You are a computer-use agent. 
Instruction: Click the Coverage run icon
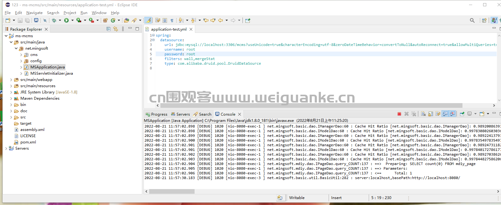tap(79, 20)
